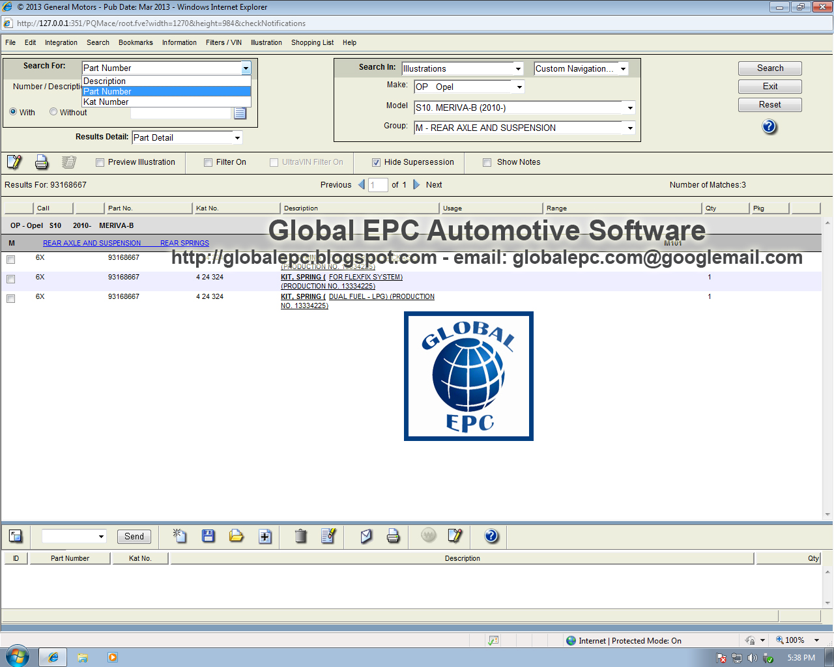Create a new shopping list
The width and height of the screenshot is (834, 667).
coord(179,535)
